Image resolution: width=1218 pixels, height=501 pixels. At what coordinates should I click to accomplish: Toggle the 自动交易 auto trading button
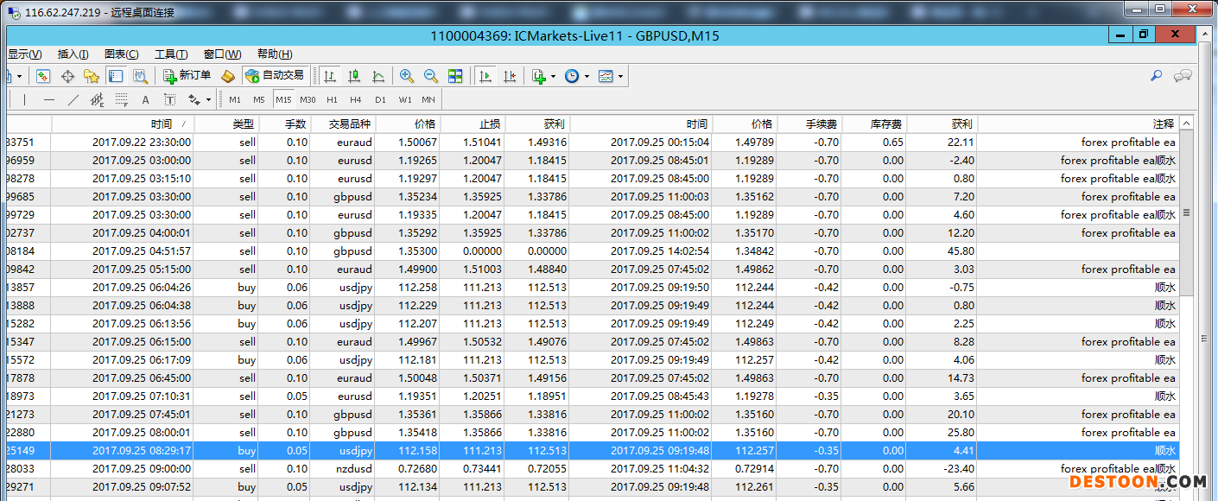point(276,76)
